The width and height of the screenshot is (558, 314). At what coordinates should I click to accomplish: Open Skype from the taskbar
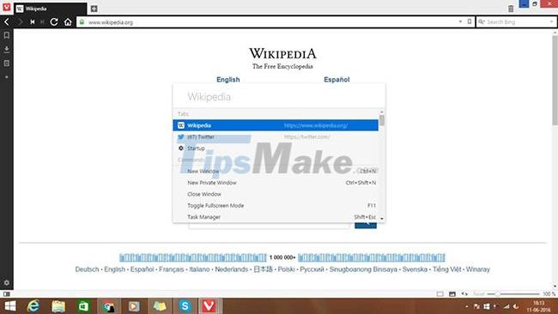pyautogui.click(x=185, y=306)
